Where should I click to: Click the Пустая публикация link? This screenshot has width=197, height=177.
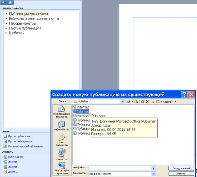[19, 136]
